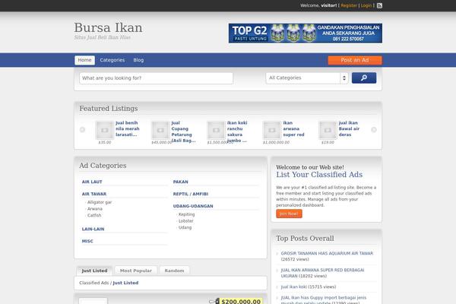Click the Just Listed breadcrumb link
The image size is (456, 304).
coord(125,283)
